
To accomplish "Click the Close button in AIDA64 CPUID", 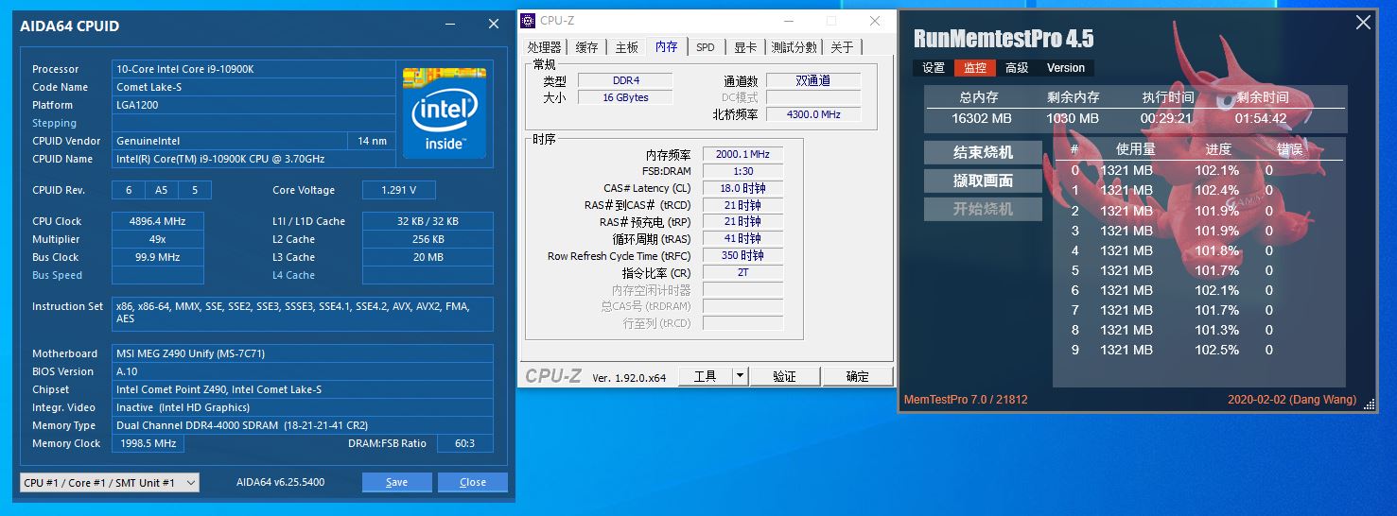I will 473,482.
